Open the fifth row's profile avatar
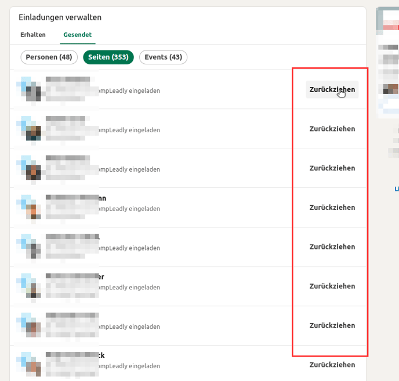The height and width of the screenshot is (381, 399). pyautogui.click(x=30, y=247)
